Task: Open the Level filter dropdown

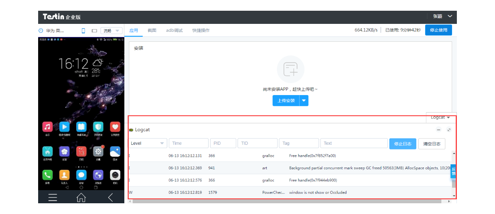Action: [x=148, y=143]
